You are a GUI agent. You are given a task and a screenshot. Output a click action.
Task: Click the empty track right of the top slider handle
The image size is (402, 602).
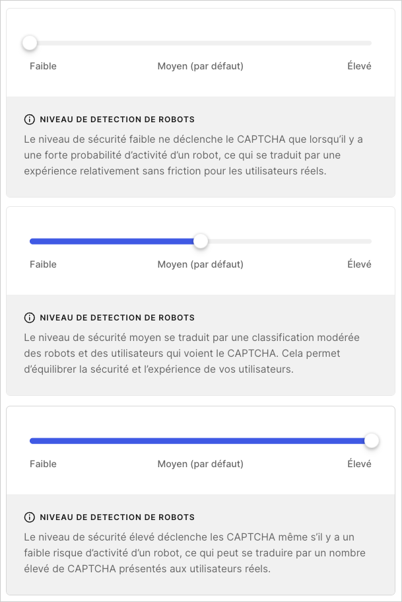click(x=231, y=42)
